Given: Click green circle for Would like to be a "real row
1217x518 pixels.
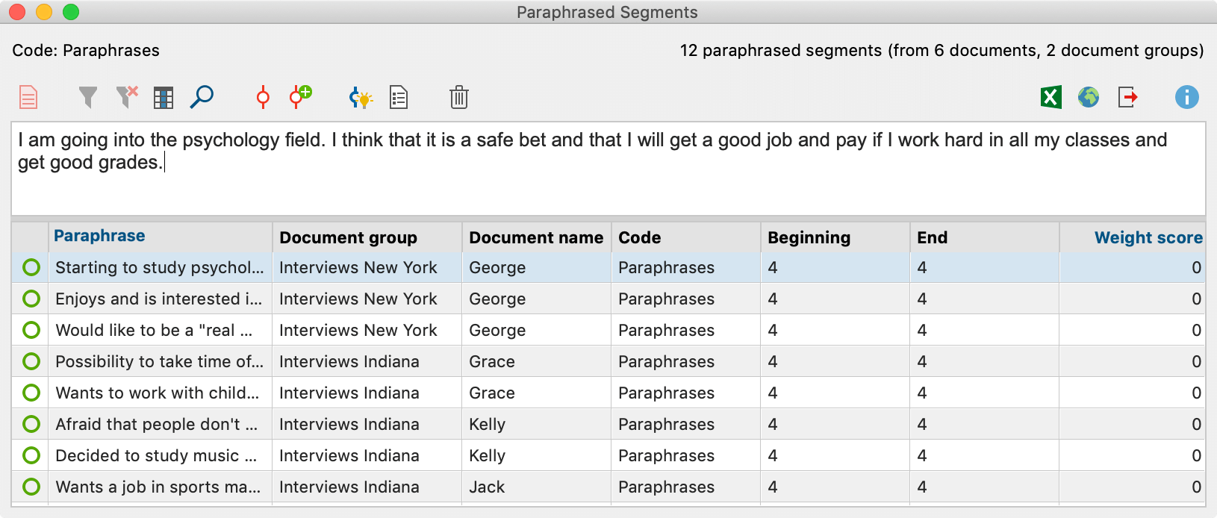Looking at the screenshot, I should click(x=31, y=330).
